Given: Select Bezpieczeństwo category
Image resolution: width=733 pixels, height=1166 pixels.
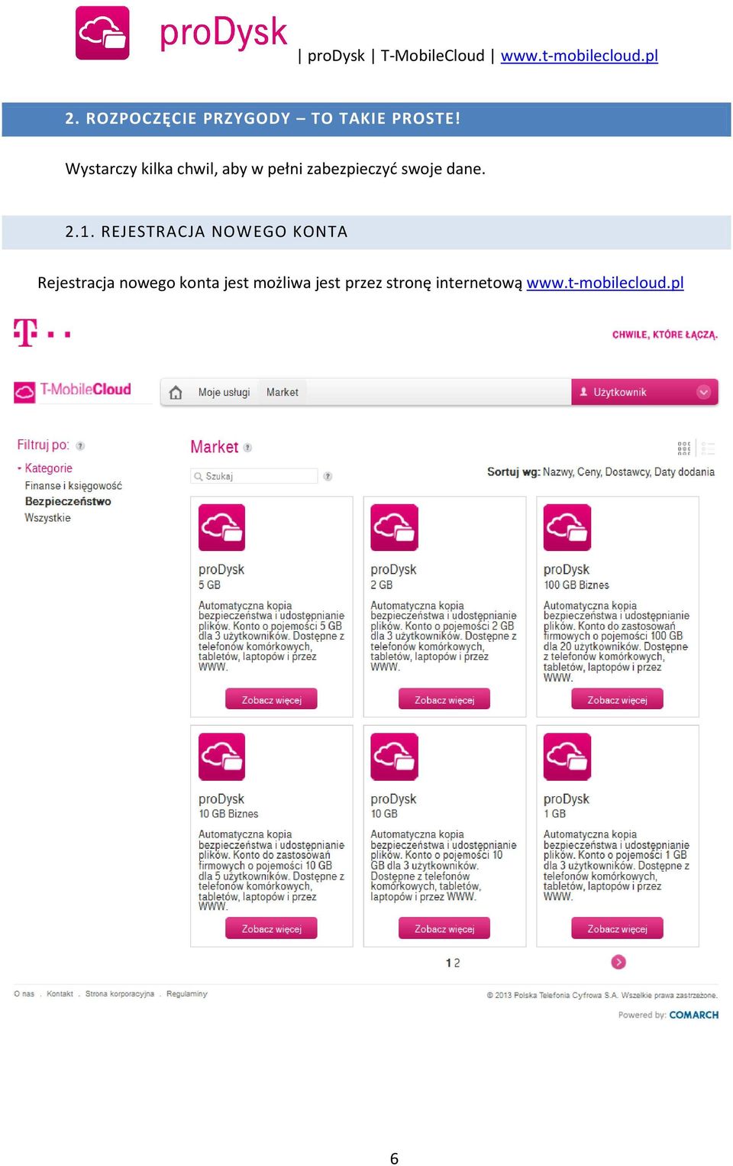Looking at the screenshot, I should tap(68, 502).
